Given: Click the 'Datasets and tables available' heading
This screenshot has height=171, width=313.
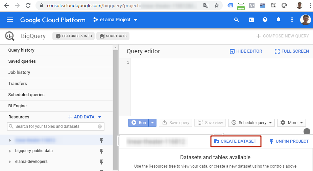Looking at the screenshot, I should [215, 158].
